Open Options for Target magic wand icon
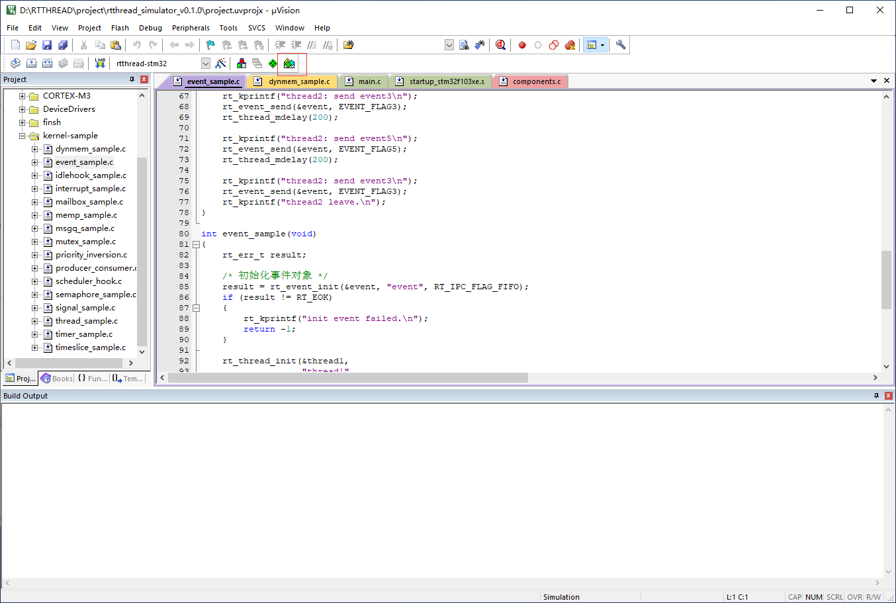The width and height of the screenshot is (896, 603). coord(220,64)
